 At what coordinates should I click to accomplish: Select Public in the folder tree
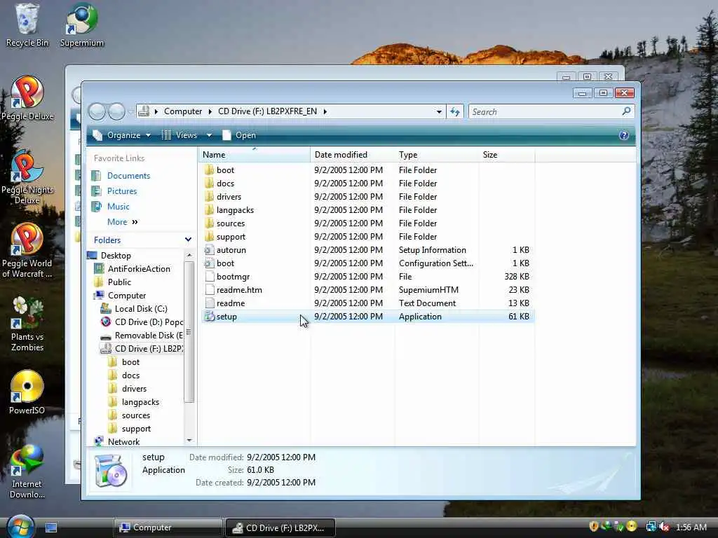[x=113, y=282]
